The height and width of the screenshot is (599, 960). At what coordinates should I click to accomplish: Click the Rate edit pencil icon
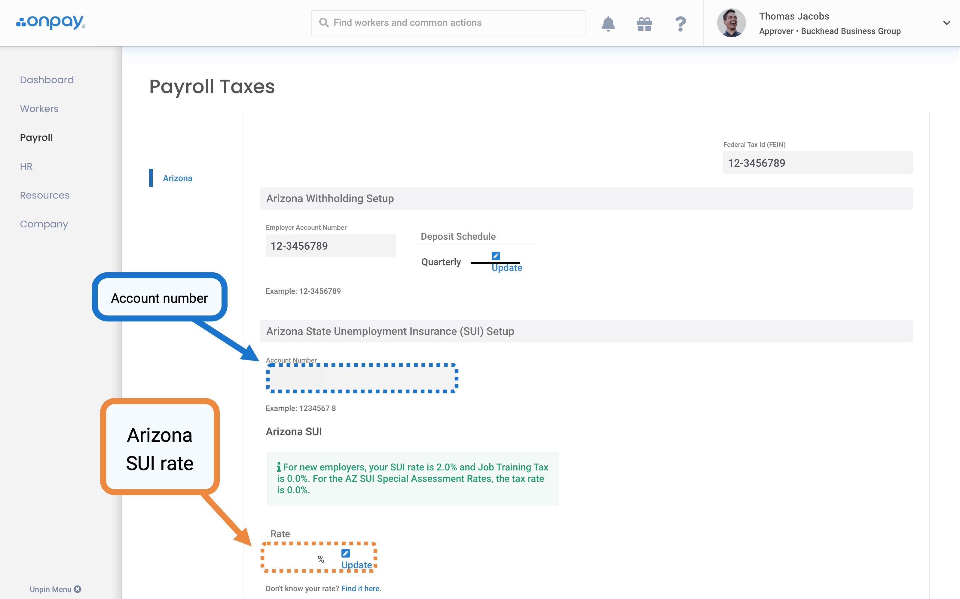(x=345, y=553)
